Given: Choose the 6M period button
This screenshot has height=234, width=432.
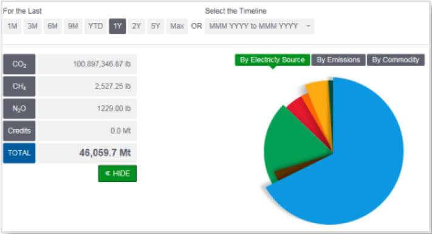Looking at the screenshot, I should [x=53, y=26].
